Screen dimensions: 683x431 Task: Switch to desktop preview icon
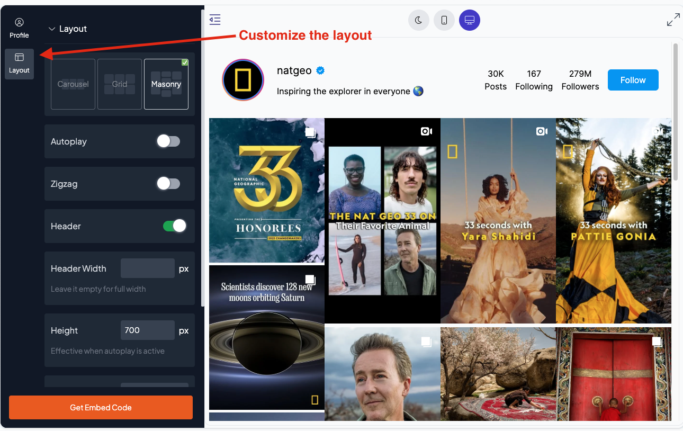pos(470,20)
